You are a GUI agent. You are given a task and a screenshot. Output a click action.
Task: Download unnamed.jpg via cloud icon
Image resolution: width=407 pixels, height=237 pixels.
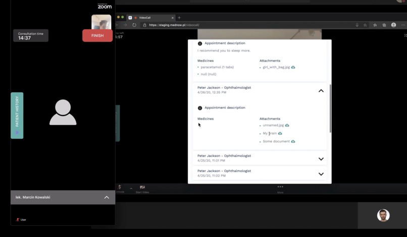pyautogui.click(x=287, y=125)
